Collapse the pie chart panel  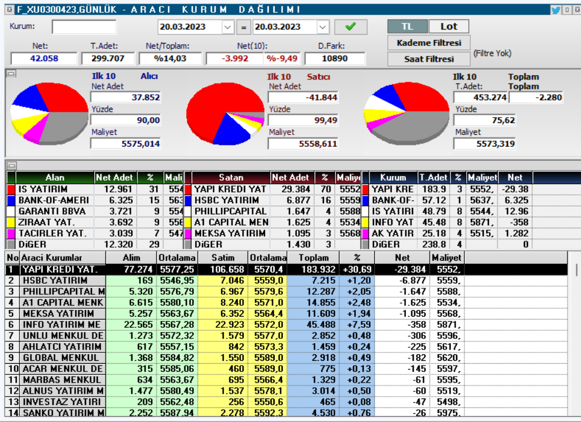(x=11, y=74)
